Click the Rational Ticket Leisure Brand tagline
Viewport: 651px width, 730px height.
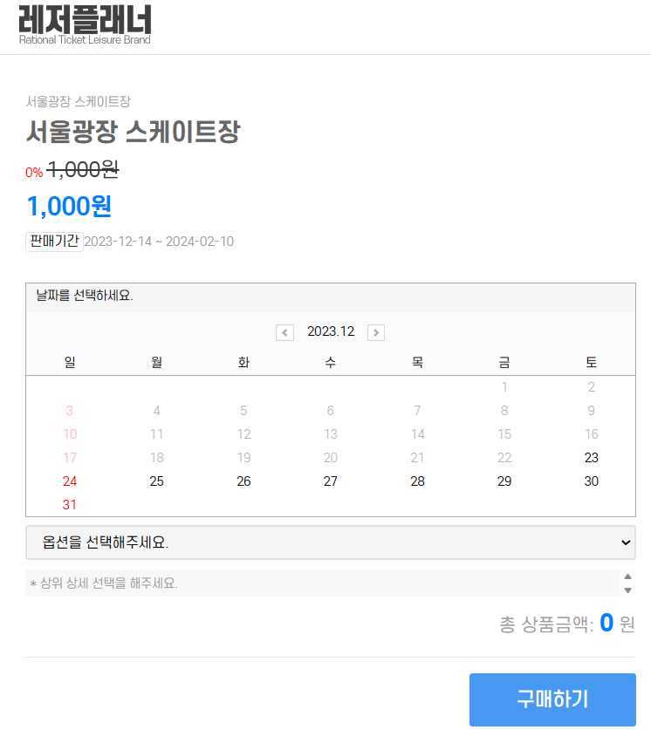click(85, 40)
